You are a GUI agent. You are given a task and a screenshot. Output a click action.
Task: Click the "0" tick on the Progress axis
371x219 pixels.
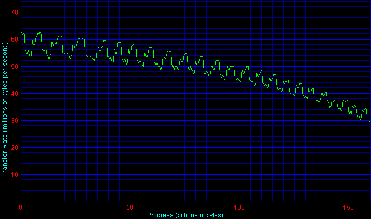pos(21,207)
